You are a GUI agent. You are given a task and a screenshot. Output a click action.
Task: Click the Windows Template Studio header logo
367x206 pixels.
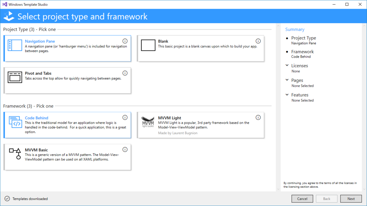(x=9, y=16)
